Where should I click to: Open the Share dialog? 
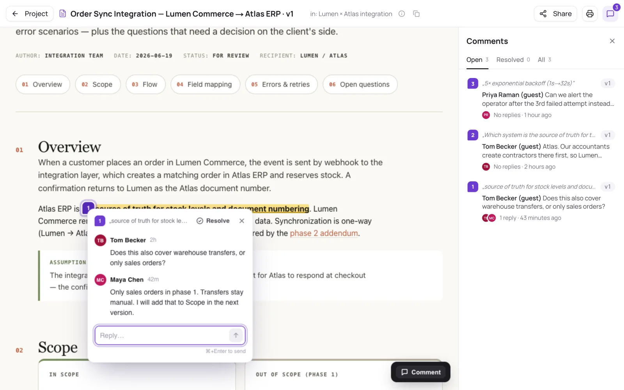click(555, 14)
